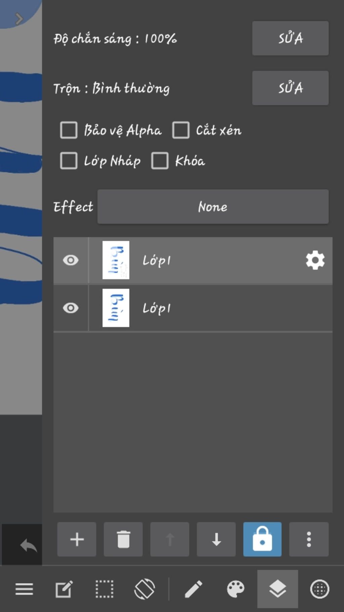
Task: Delete layer with the trash icon
Action: point(123,539)
